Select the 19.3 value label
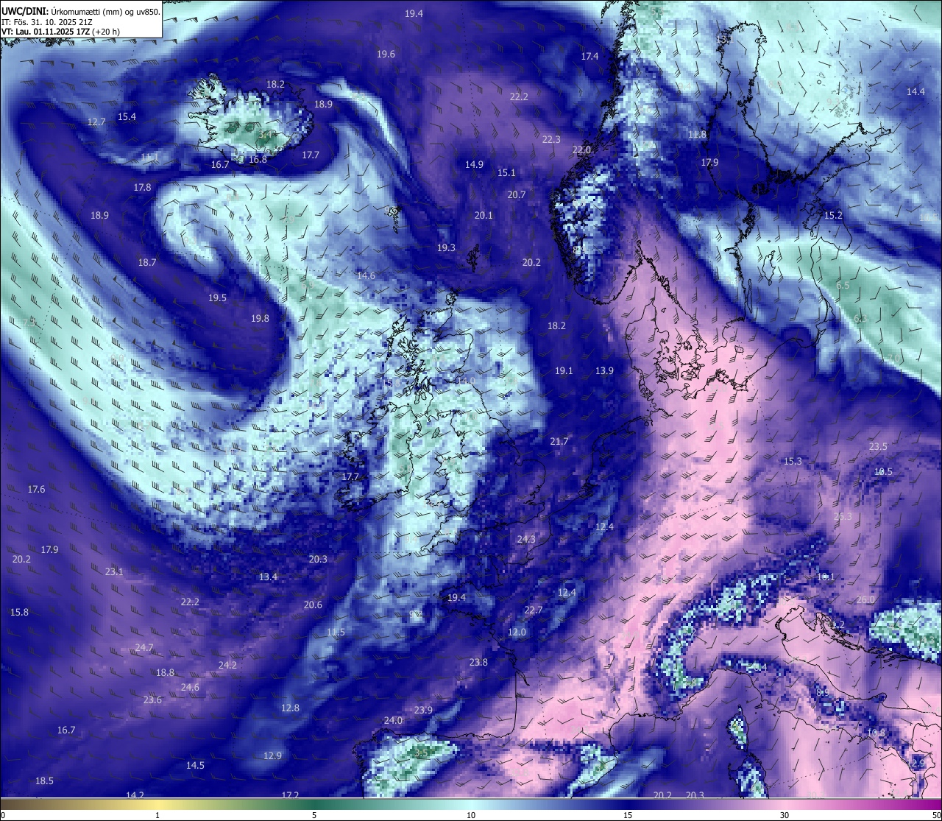 [x=446, y=247]
